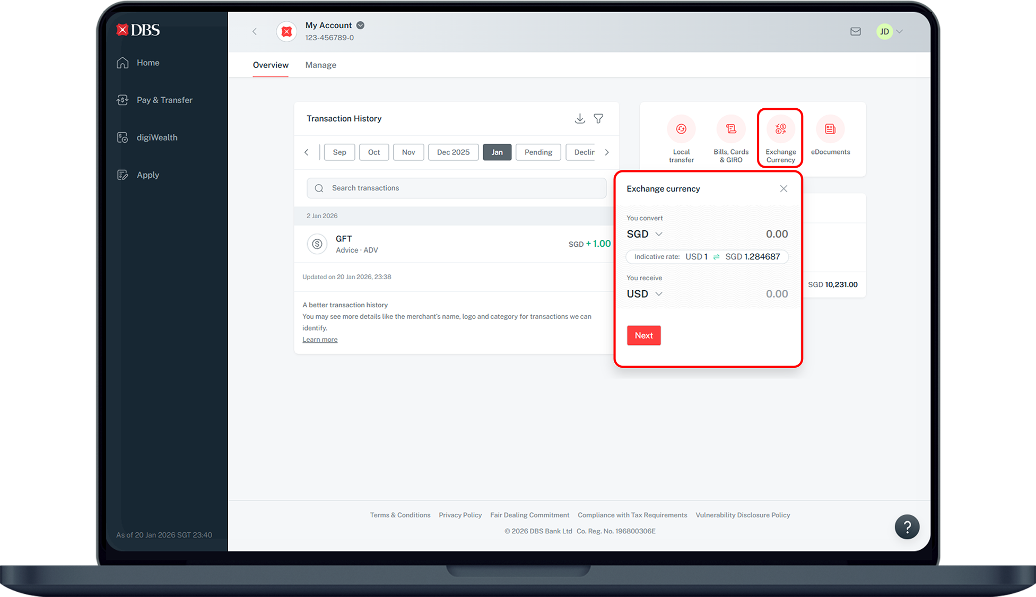The height and width of the screenshot is (597, 1036).
Task: Download the transaction history
Action: point(580,118)
